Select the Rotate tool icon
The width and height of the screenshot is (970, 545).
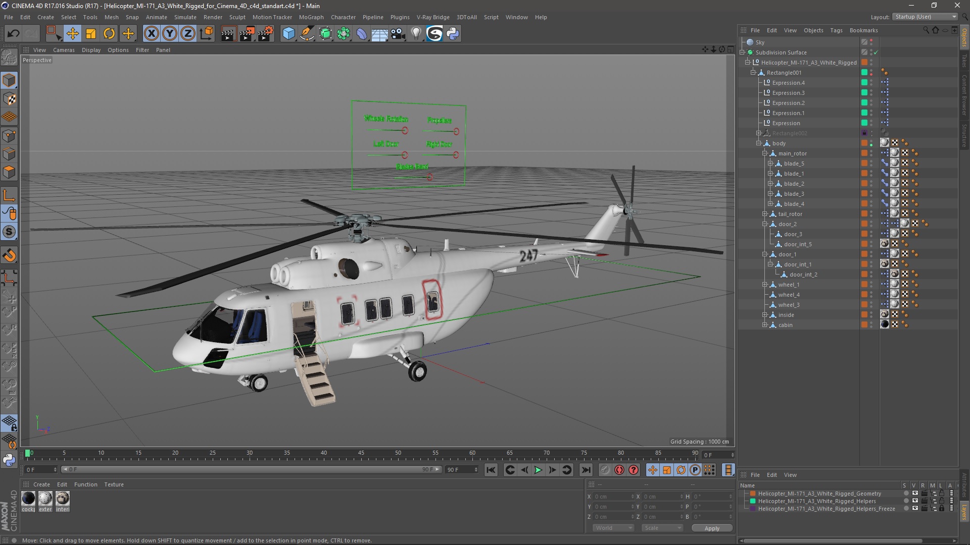pyautogui.click(x=109, y=34)
